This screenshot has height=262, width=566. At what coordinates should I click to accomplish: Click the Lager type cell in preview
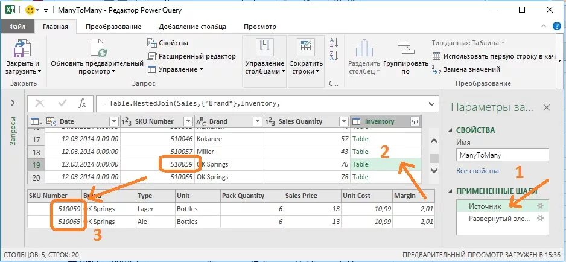click(155, 209)
